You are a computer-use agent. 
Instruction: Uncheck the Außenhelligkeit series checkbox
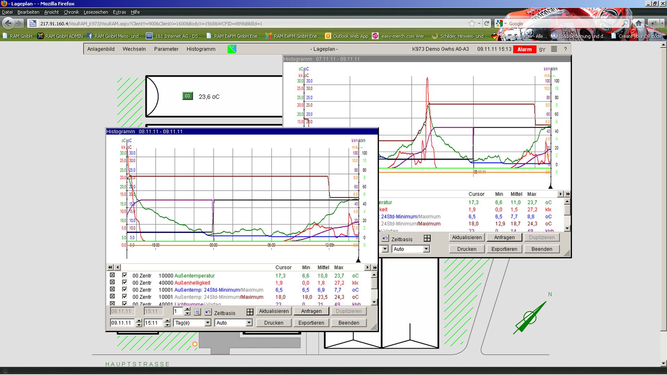pos(124,283)
